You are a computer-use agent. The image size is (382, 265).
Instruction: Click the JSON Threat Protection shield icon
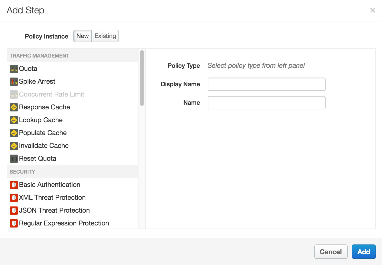click(x=14, y=211)
